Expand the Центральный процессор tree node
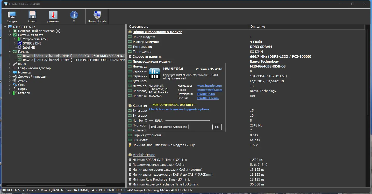Screen dimensions: 372x194 point(10,31)
